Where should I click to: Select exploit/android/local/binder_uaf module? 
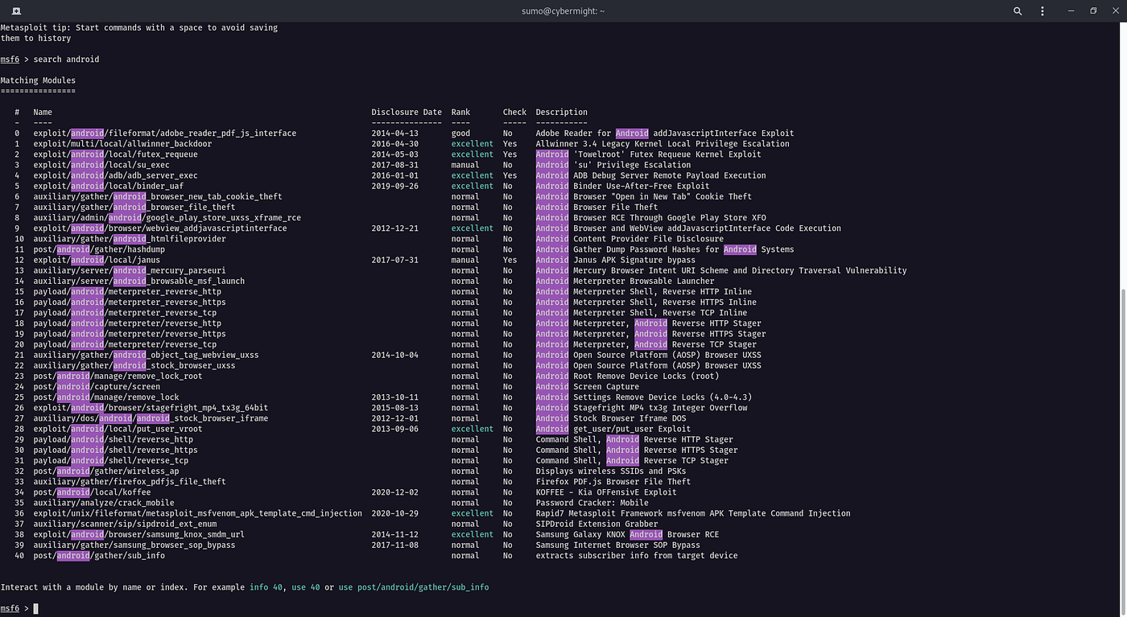(x=109, y=186)
